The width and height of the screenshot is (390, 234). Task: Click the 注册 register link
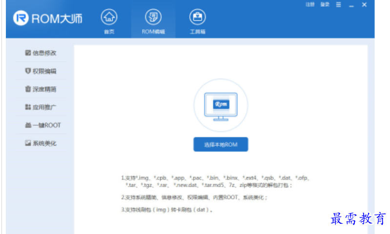[x=310, y=4]
